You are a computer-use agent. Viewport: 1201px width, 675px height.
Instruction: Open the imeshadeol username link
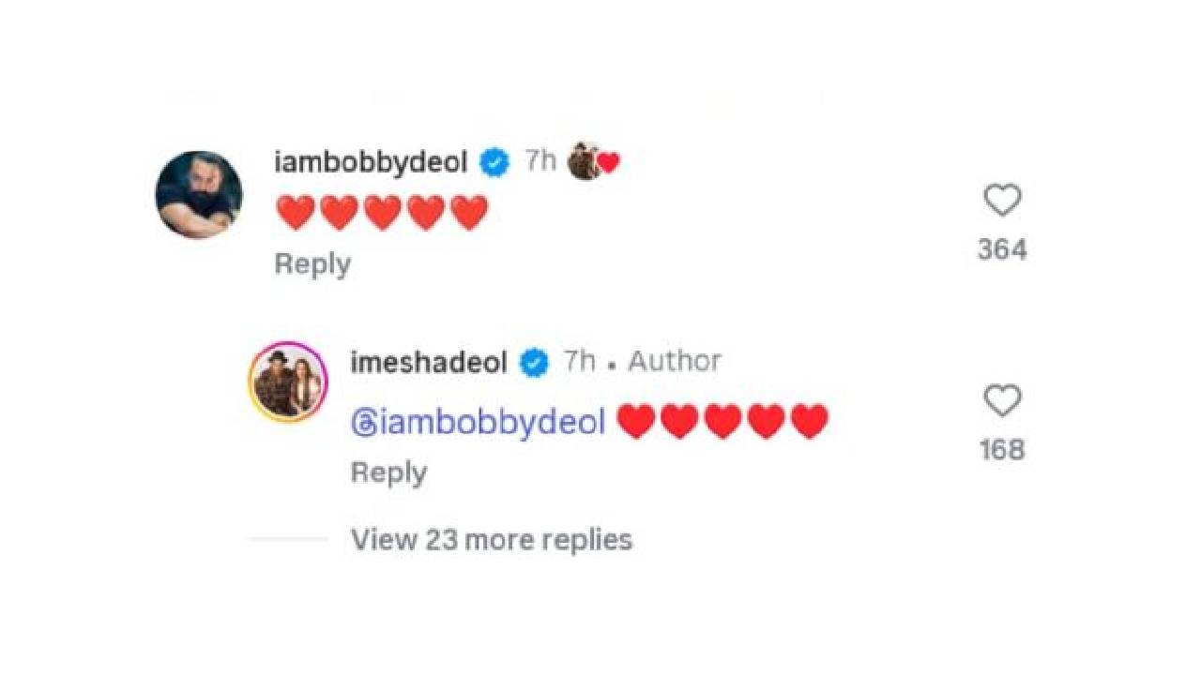pos(429,362)
